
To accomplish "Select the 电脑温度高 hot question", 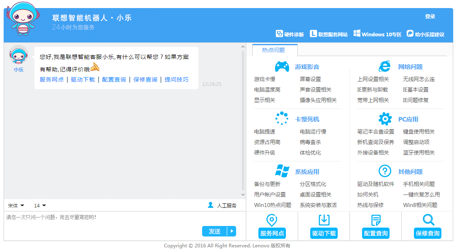I will tap(267, 90).
